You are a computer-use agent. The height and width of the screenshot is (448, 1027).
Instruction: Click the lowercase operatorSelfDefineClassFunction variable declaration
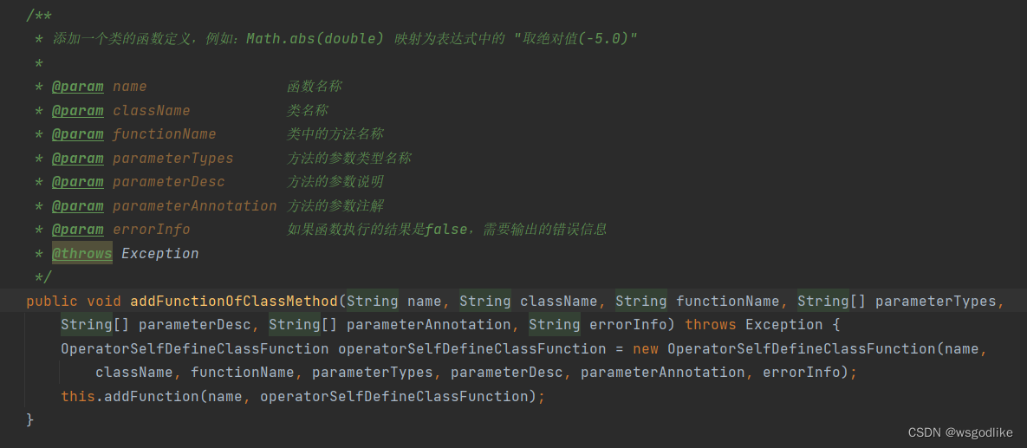tap(471, 349)
